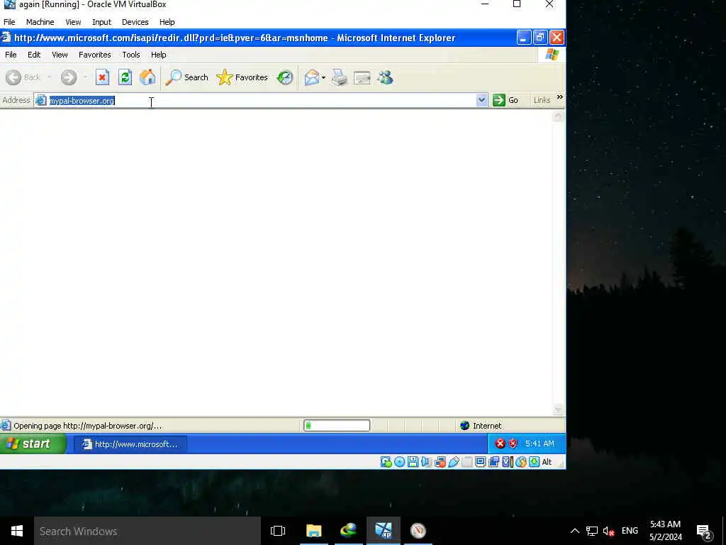The height and width of the screenshot is (545, 726).
Task: Click the VirtualBox shared folders icon
Action: (x=467, y=461)
